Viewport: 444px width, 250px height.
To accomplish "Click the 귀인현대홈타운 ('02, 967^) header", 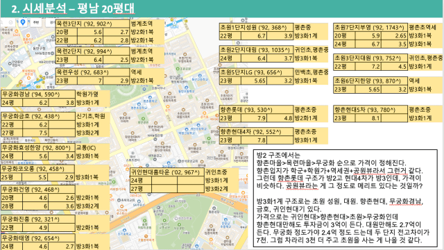I will (x=167, y=172).
